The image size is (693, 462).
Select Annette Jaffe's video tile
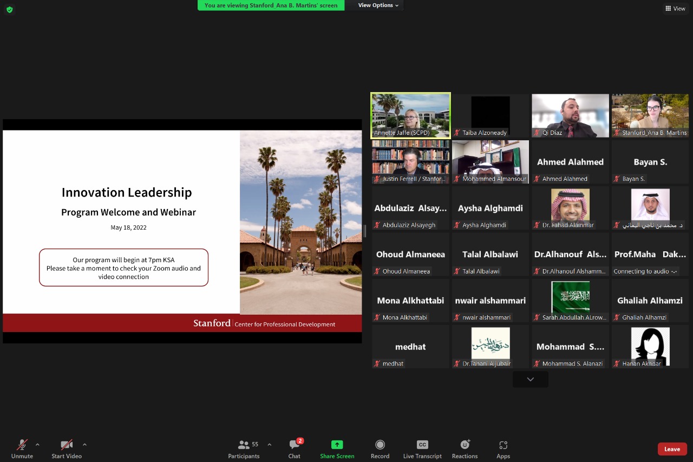coord(410,115)
